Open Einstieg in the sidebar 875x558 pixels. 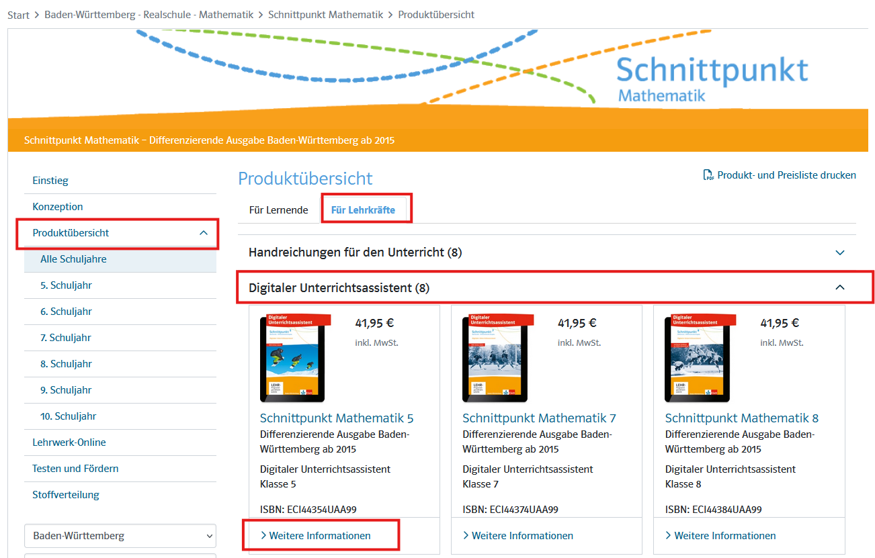point(50,181)
